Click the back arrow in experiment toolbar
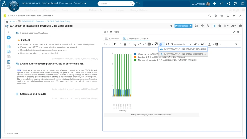The width and height of the screenshot is (247, 139). [171, 26]
